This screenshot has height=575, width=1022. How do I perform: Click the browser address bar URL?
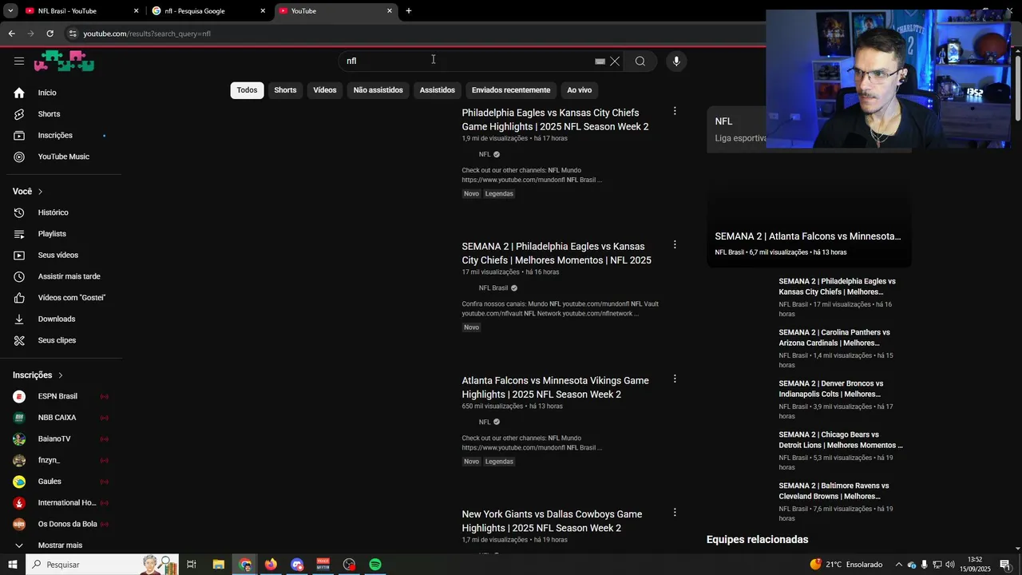click(x=147, y=34)
